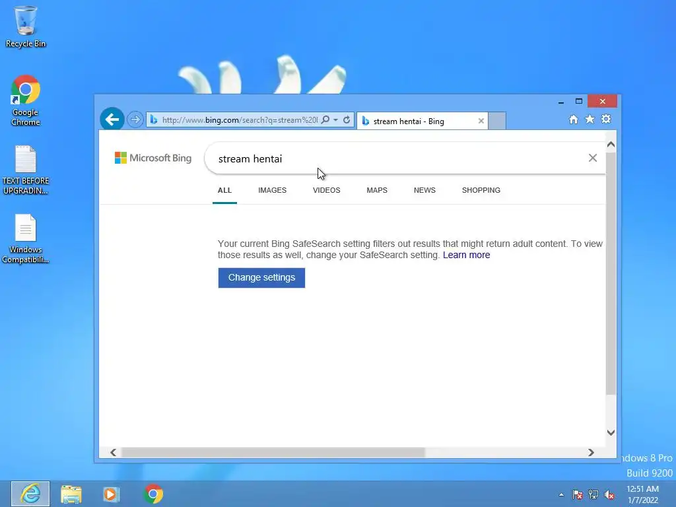The image size is (676, 507).
Task: Select the ALL results tab
Action: tap(224, 190)
